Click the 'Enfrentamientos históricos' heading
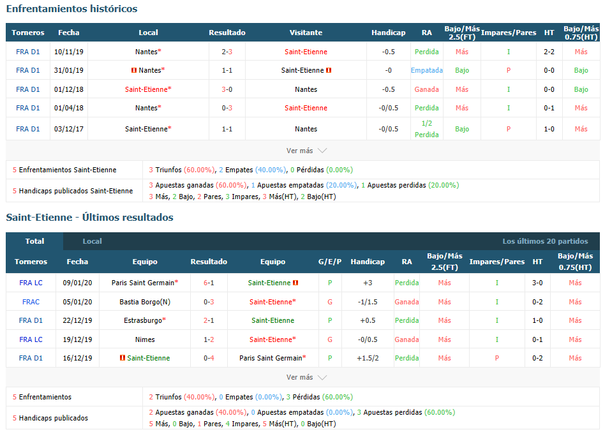Image resolution: width=612 pixels, height=432 pixels. [x=72, y=8]
